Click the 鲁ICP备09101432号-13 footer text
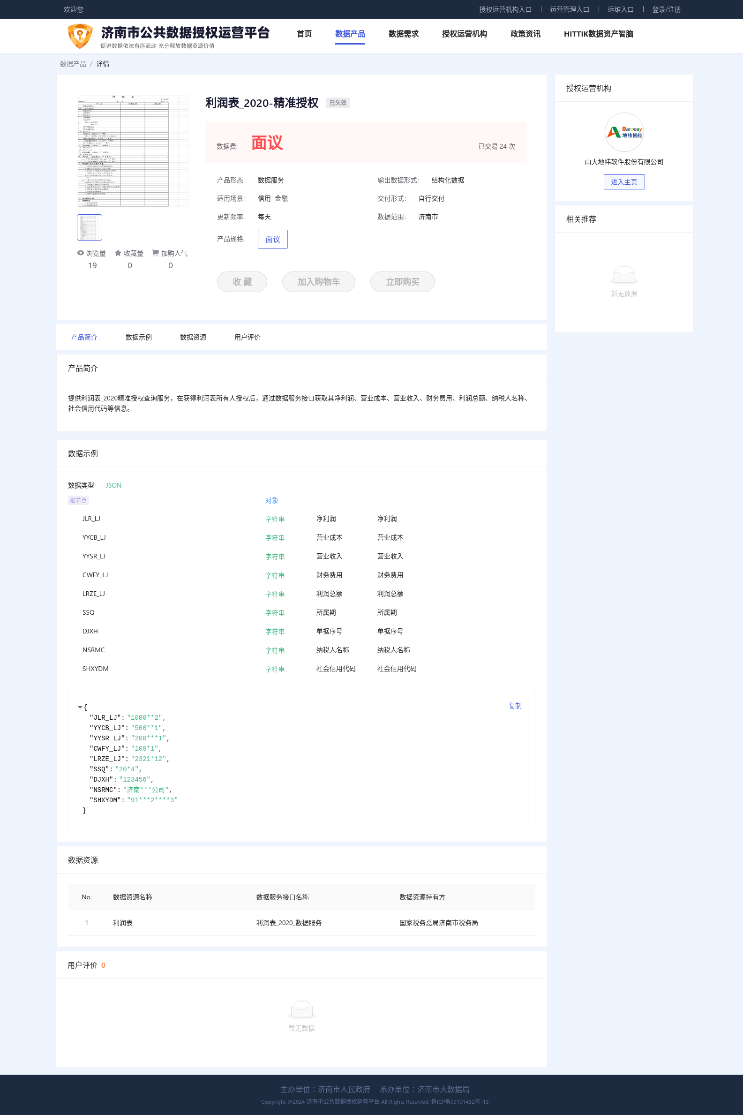Viewport: 743px width, 1115px height. click(459, 1102)
